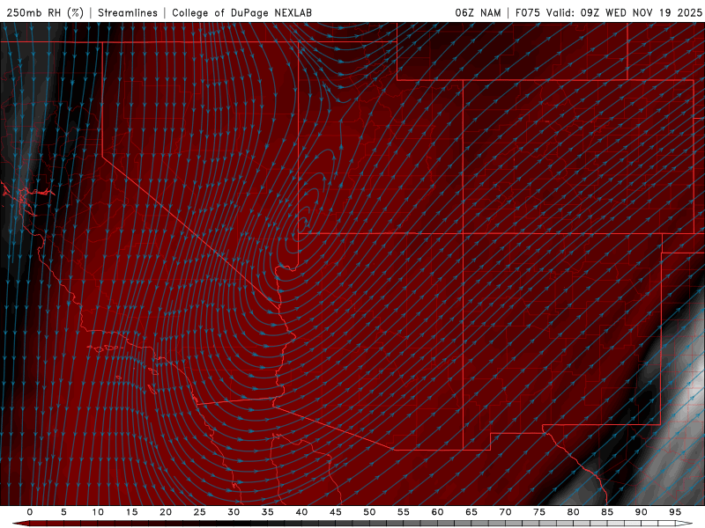Click the color scale label "75"
This screenshot has width=705, height=528.
539,512
